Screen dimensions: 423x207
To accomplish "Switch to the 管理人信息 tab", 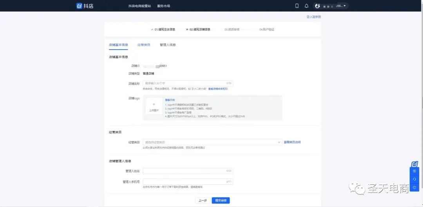I will (168, 45).
